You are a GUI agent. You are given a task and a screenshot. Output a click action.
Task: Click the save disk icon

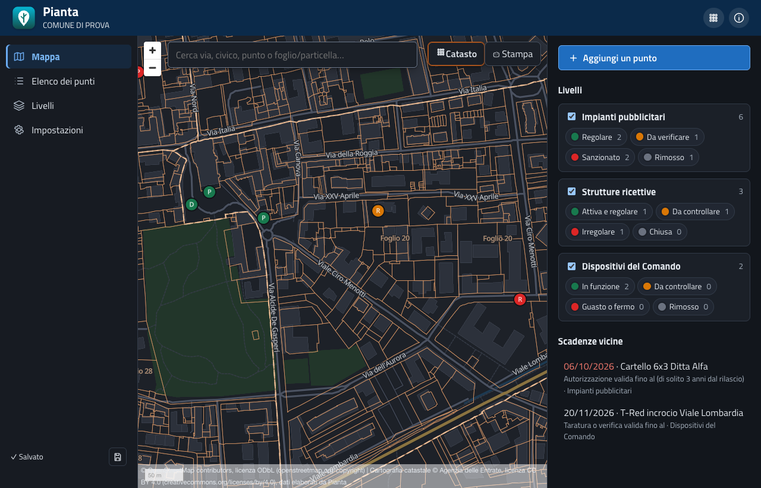[118, 456]
